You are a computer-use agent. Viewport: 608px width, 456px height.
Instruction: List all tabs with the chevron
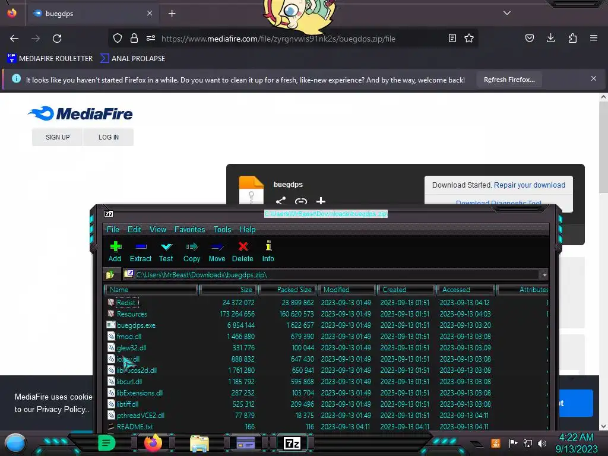(507, 13)
